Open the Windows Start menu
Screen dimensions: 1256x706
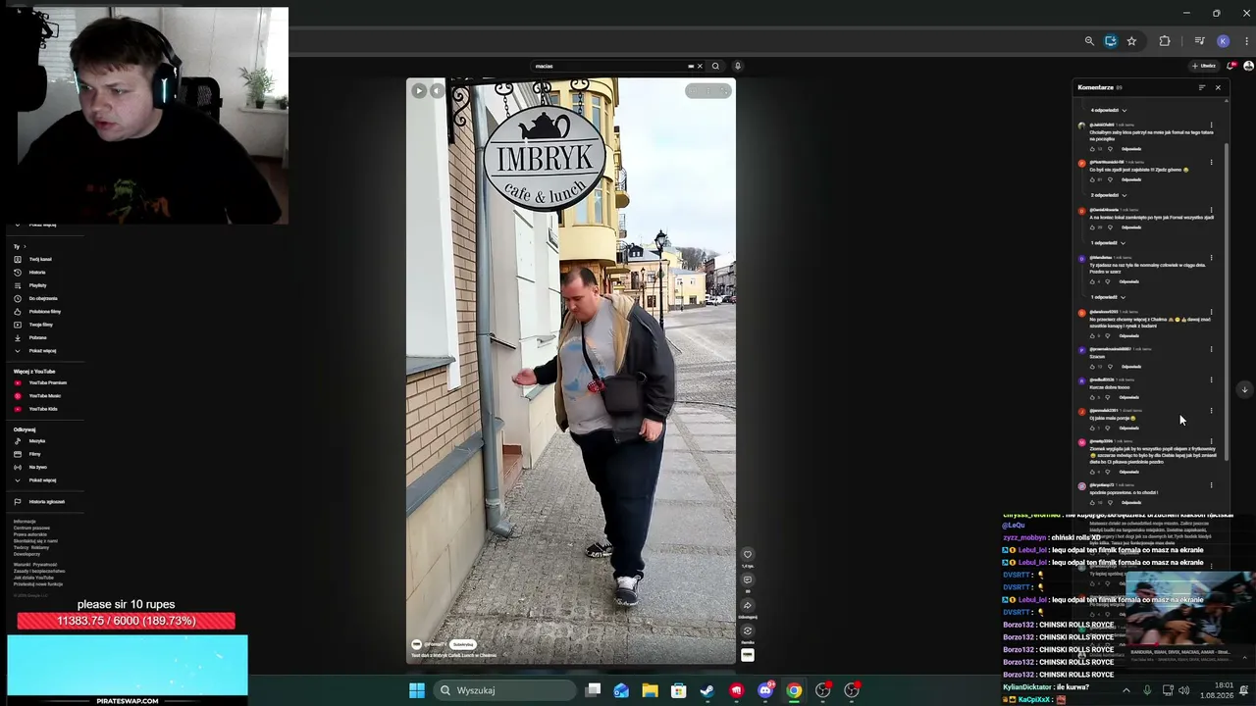click(x=417, y=690)
